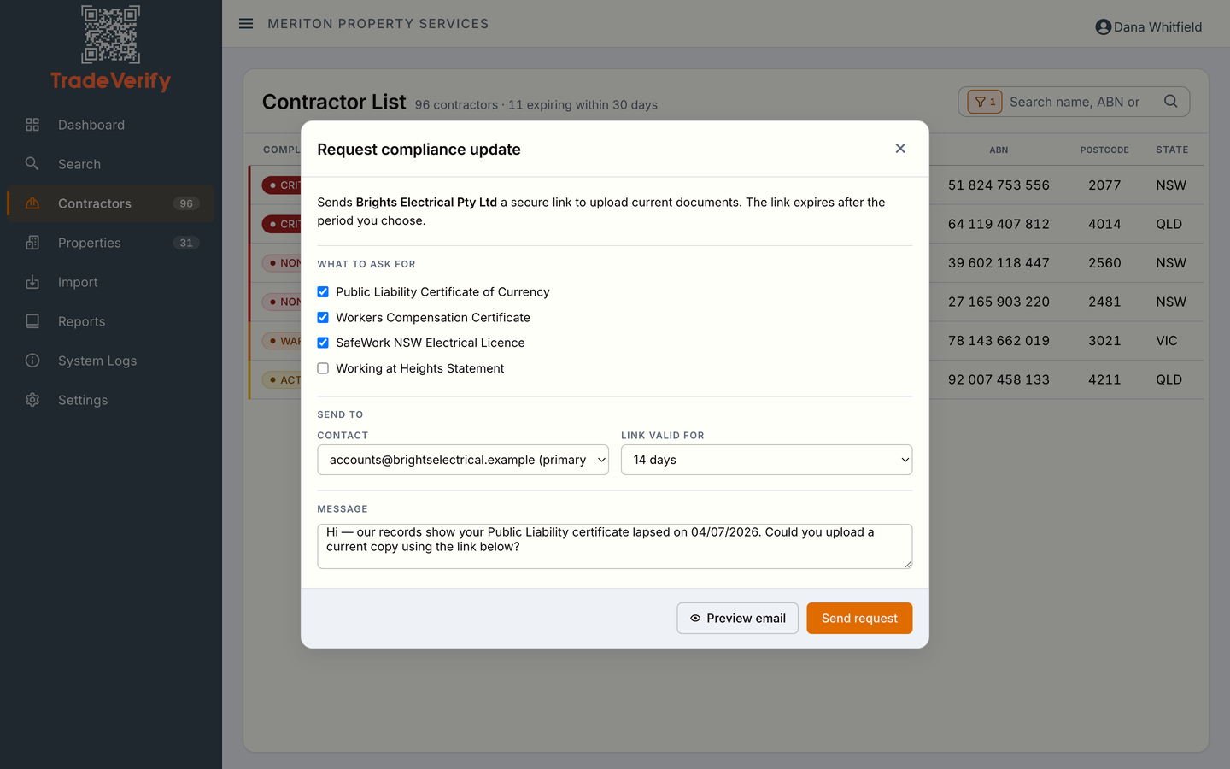Click ABN 64 119 407 812
This screenshot has height=769, width=1230.
click(x=999, y=224)
